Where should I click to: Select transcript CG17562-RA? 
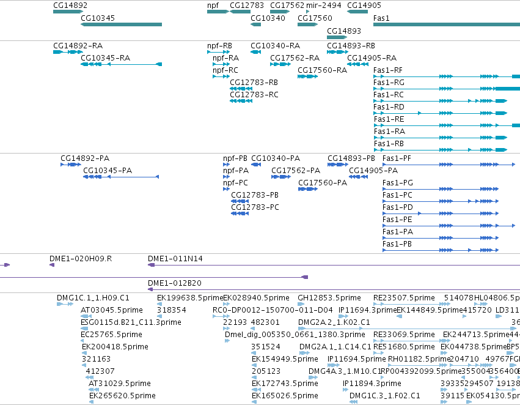point(295,58)
